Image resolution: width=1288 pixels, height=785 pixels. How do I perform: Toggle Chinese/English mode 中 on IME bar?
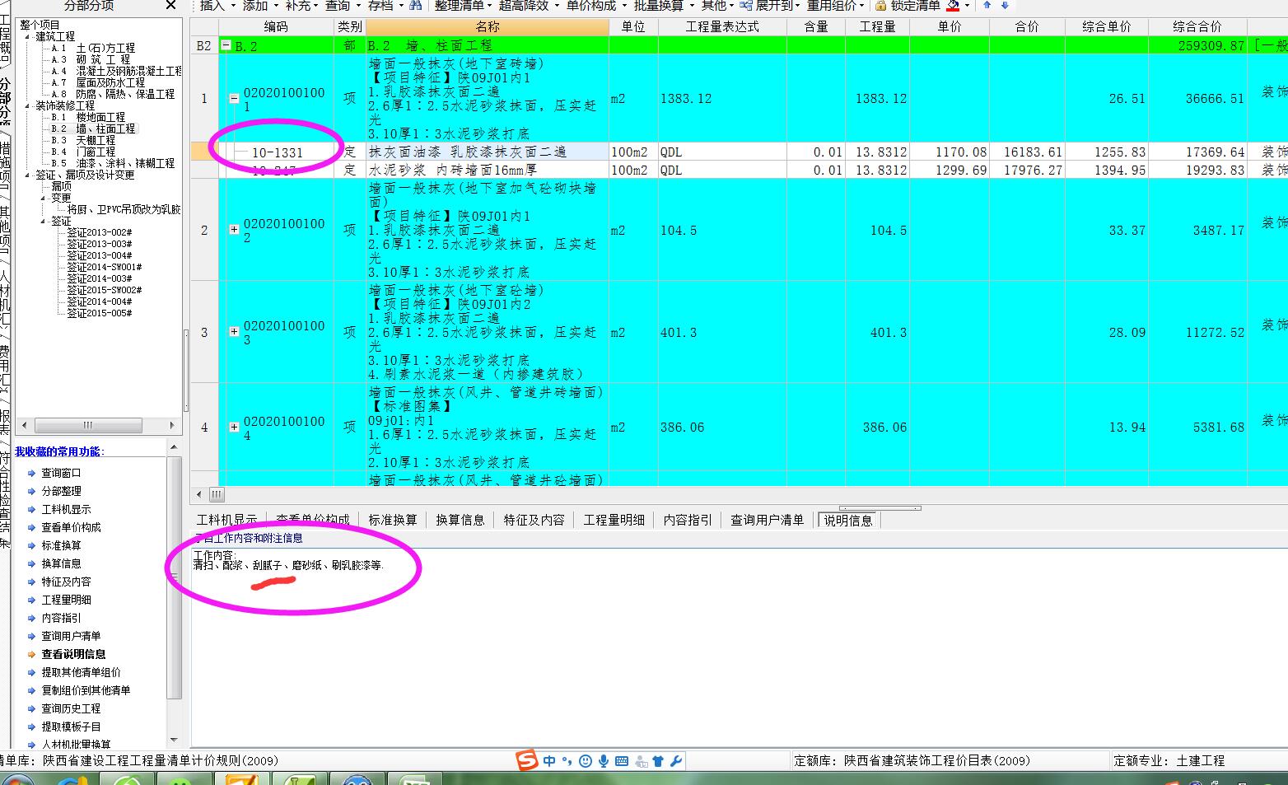click(x=549, y=761)
